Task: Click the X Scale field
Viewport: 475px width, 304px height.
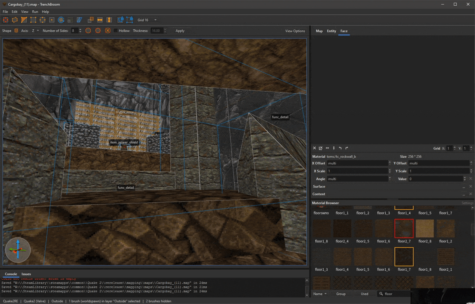Action: pyautogui.click(x=358, y=171)
